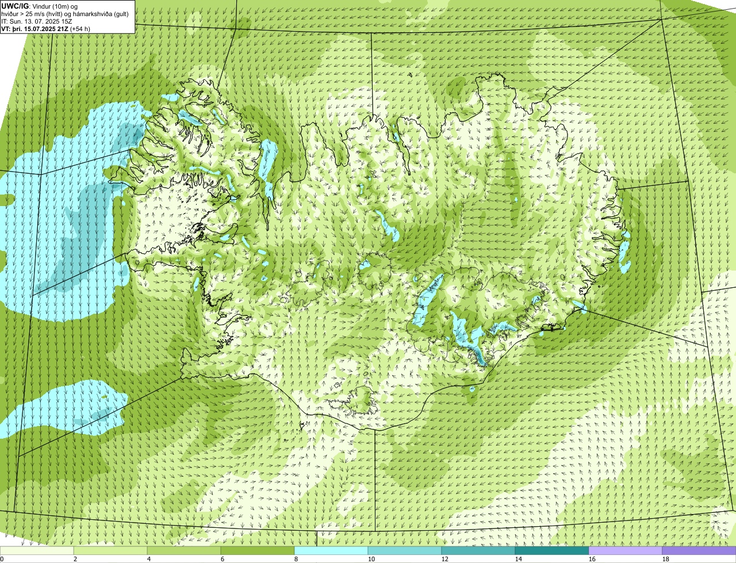Select the '8' tick label on the color scale

tap(296, 559)
